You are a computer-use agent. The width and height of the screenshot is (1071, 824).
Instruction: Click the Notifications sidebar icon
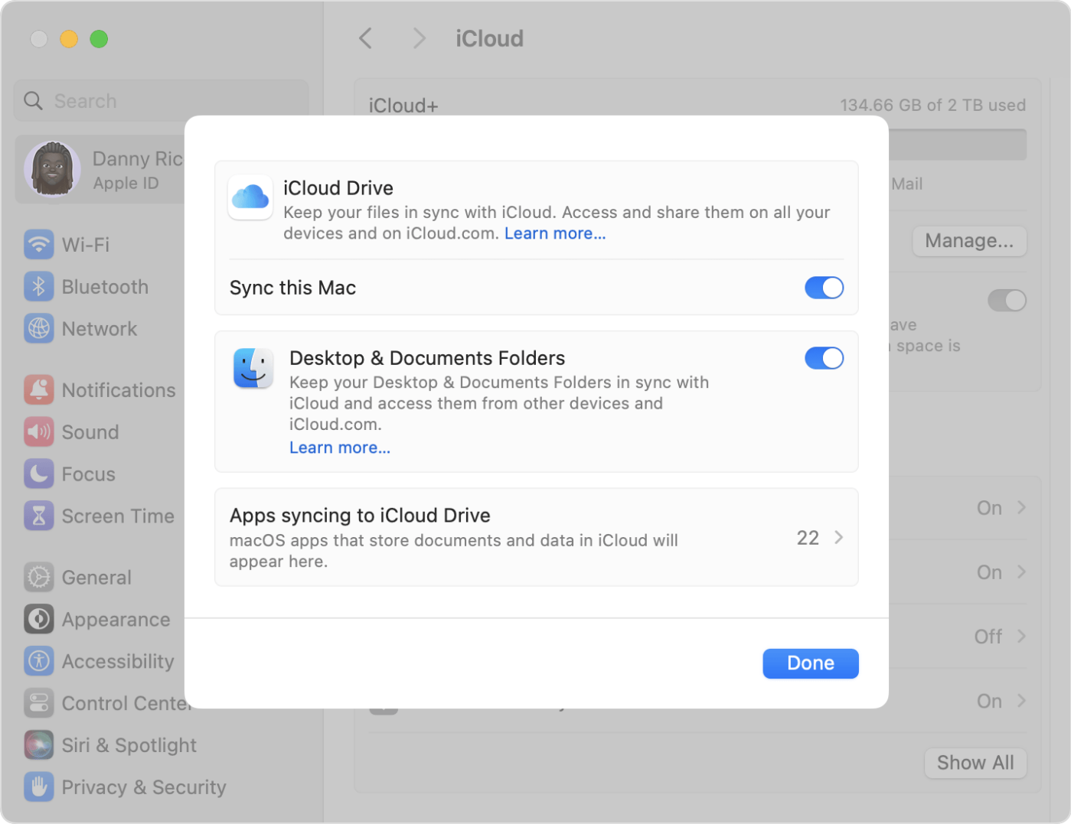pyautogui.click(x=38, y=389)
